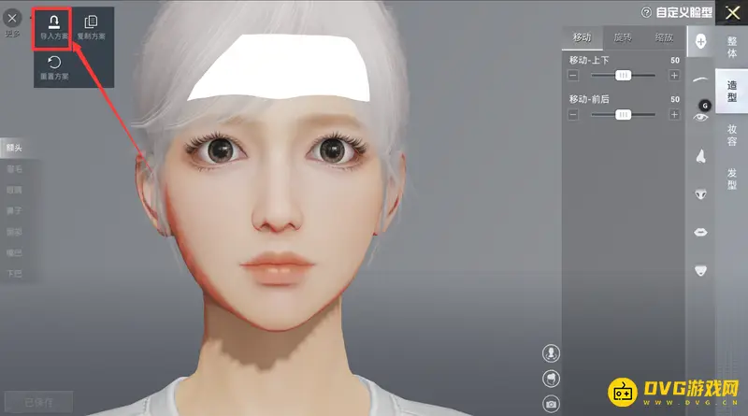The height and width of the screenshot is (416, 748).
Task: Click the 移动-前后 slider handle
Action: pyautogui.click(x=623, y=114)
